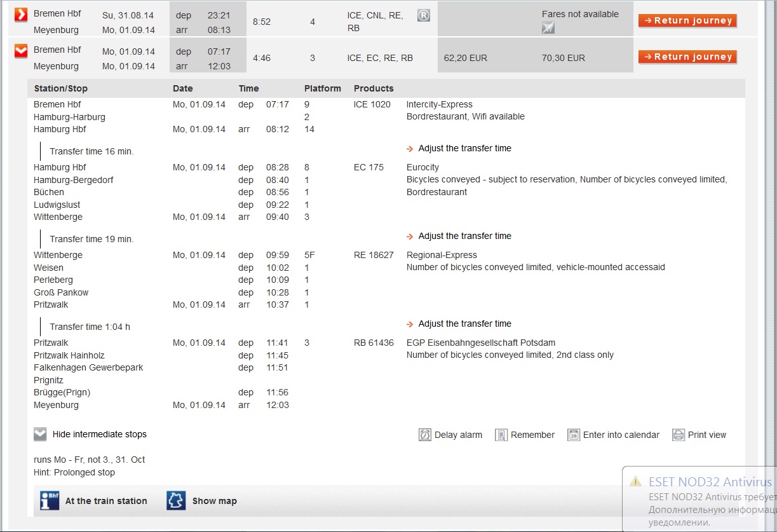Screen dimensions: 777x532
Task: Open the RE 18627 train details
Action: coord(374,255)
